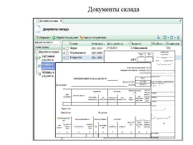Select the В обработке stage cell
The image size is (193, 145).
[76, 57]
